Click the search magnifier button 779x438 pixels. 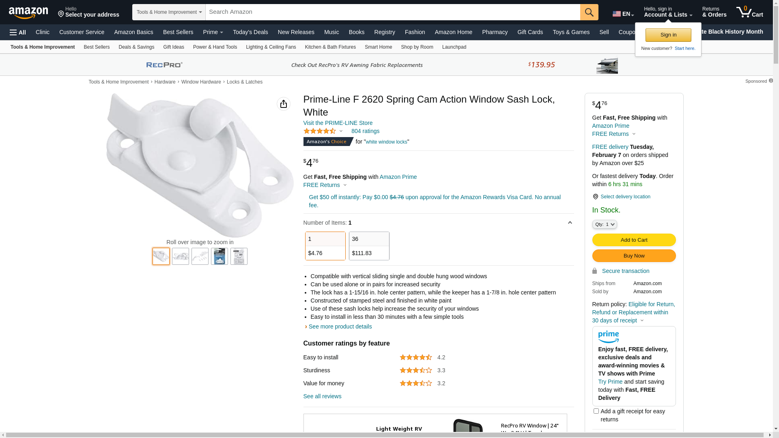589,12
